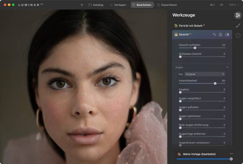Open the Iris Original dropdown
243x164 pixels.
(x=205, y=74)
